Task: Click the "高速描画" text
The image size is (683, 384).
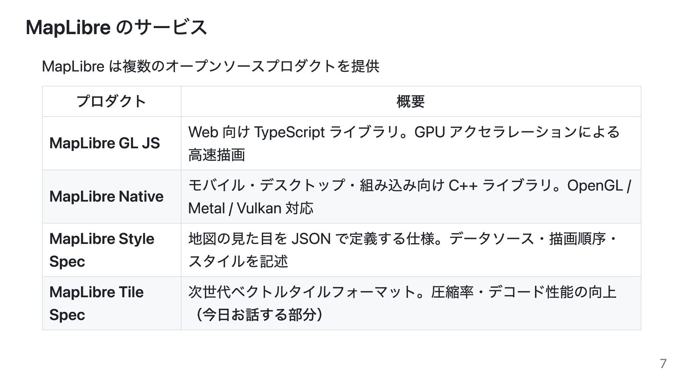Action: pos(216,155)
